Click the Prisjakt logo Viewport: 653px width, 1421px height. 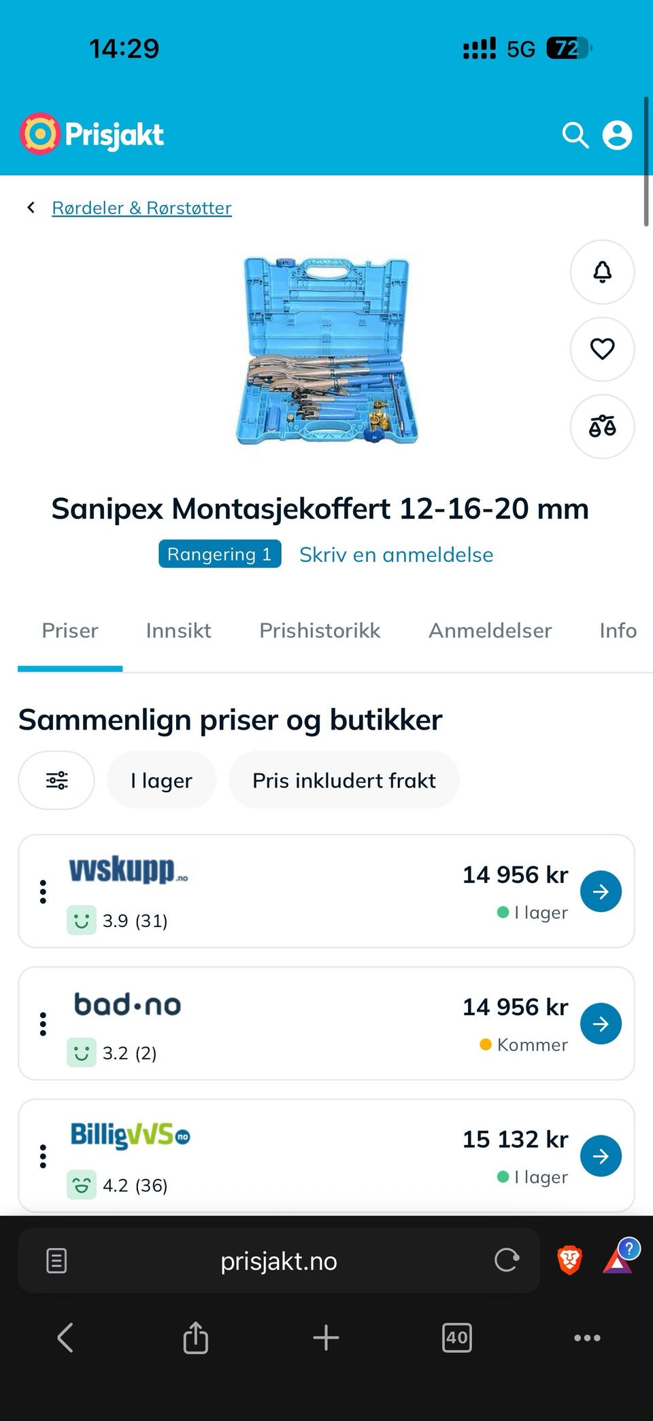[92, 134]
